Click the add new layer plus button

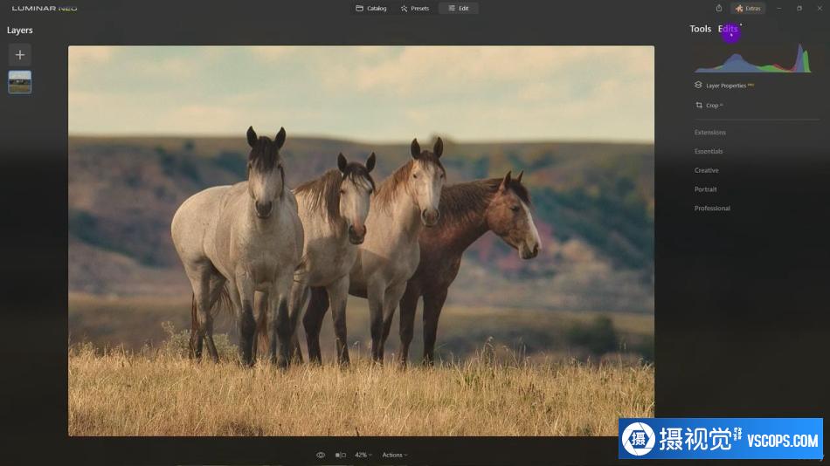pyautogui.click(x=19, y=54)
